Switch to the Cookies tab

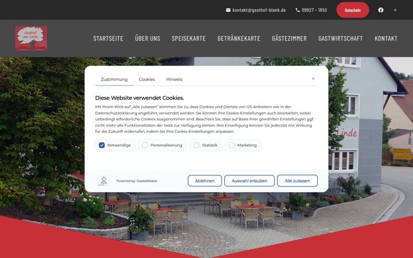pyautogui.click(x=147, y=79)
